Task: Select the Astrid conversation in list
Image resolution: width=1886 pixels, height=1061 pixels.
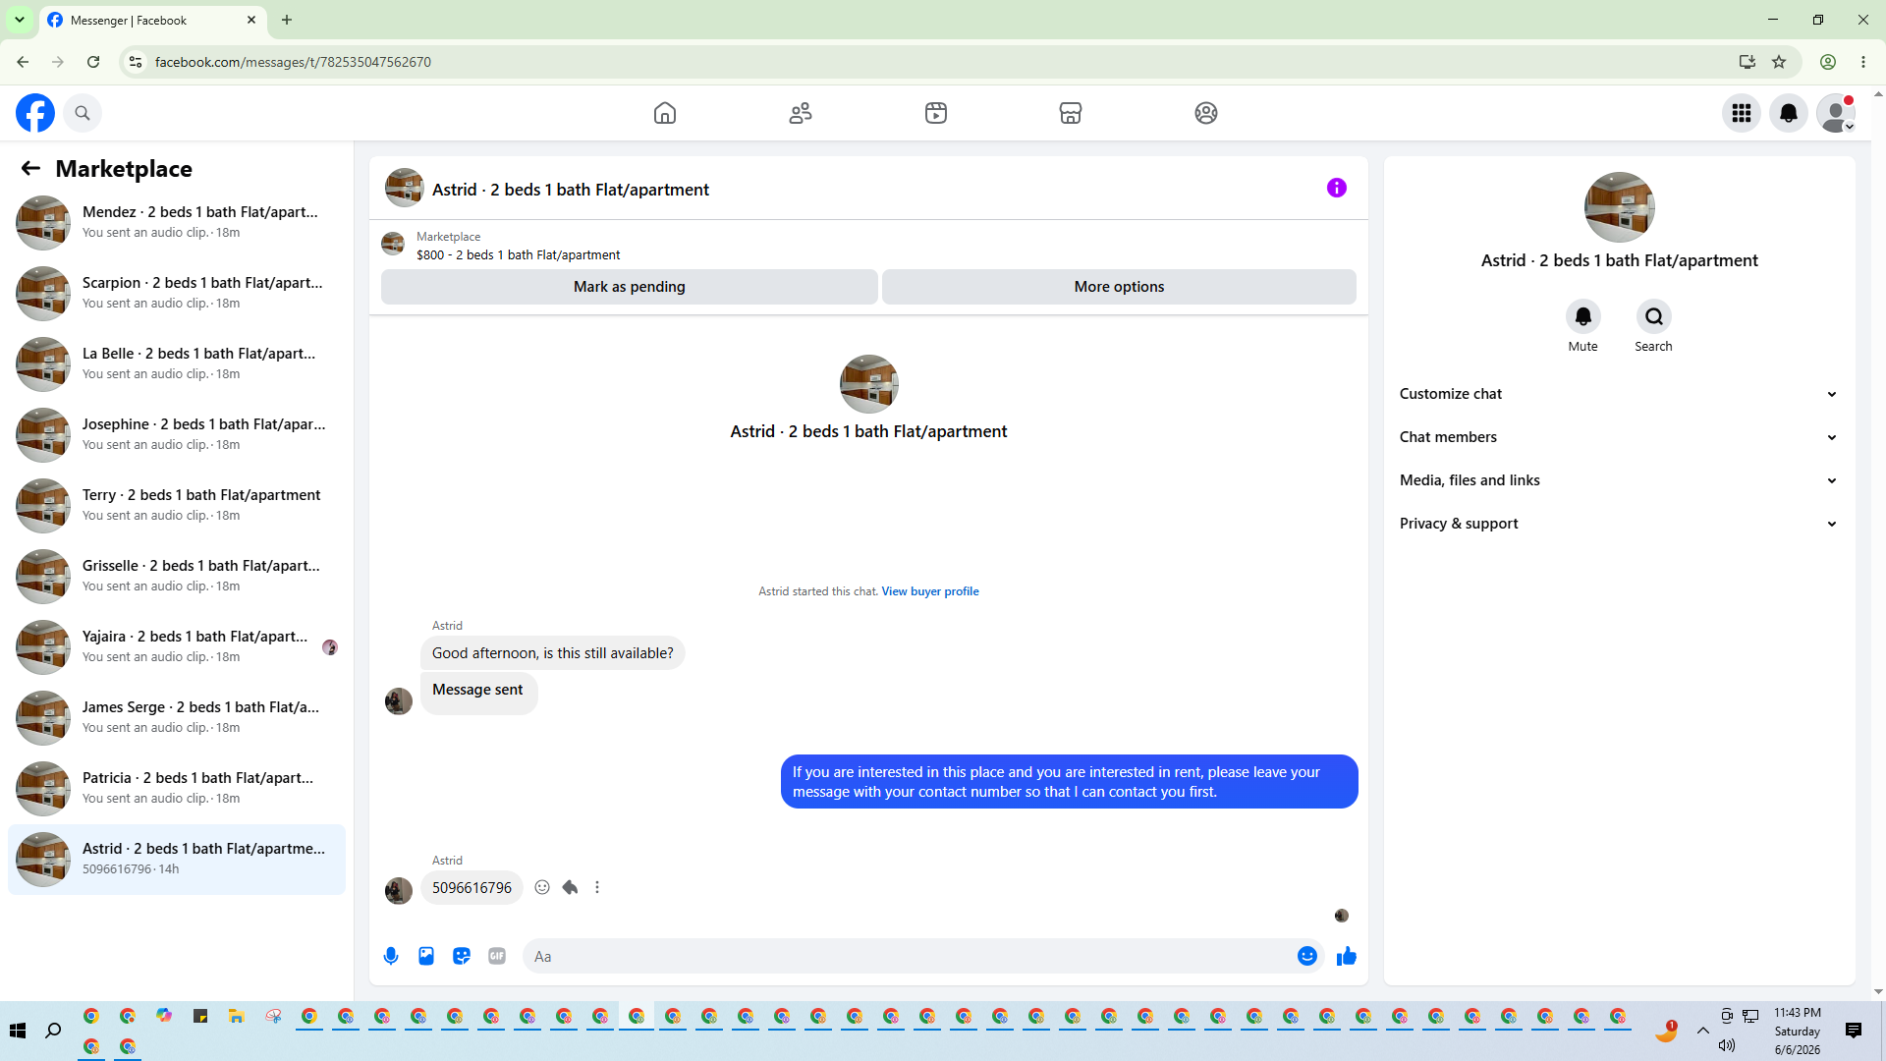Action: click(x=177, y=860)
